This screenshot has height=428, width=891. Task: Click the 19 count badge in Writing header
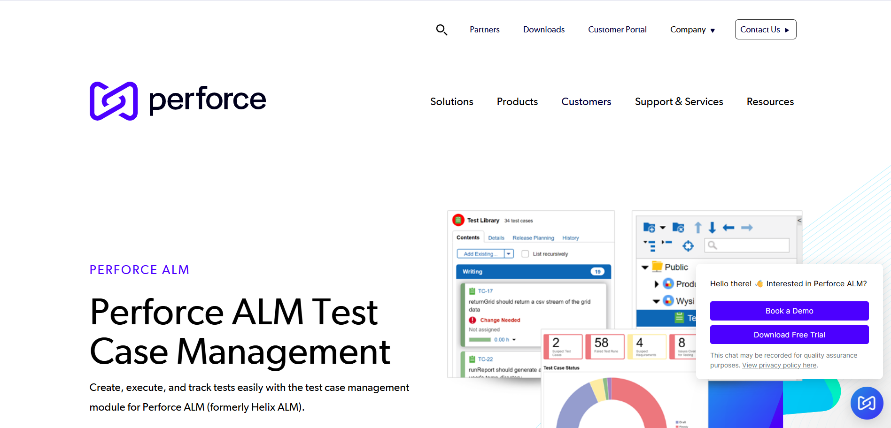coord(597,271)
